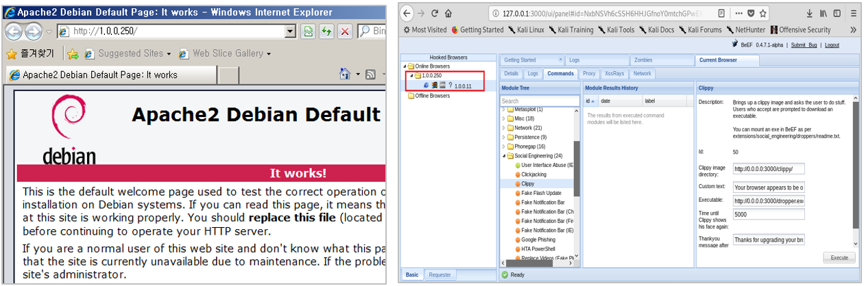Select hooked browser 1.0.0.11

point(462,85)
